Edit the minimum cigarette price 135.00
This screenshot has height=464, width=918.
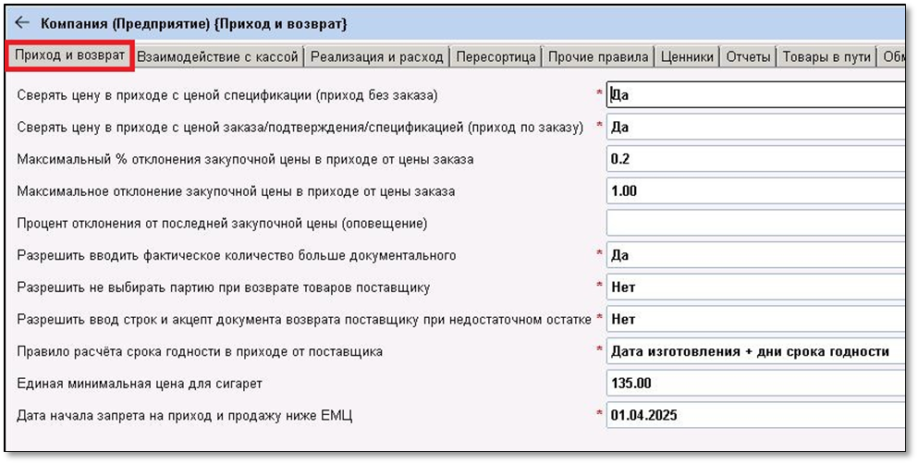point(754,384)
